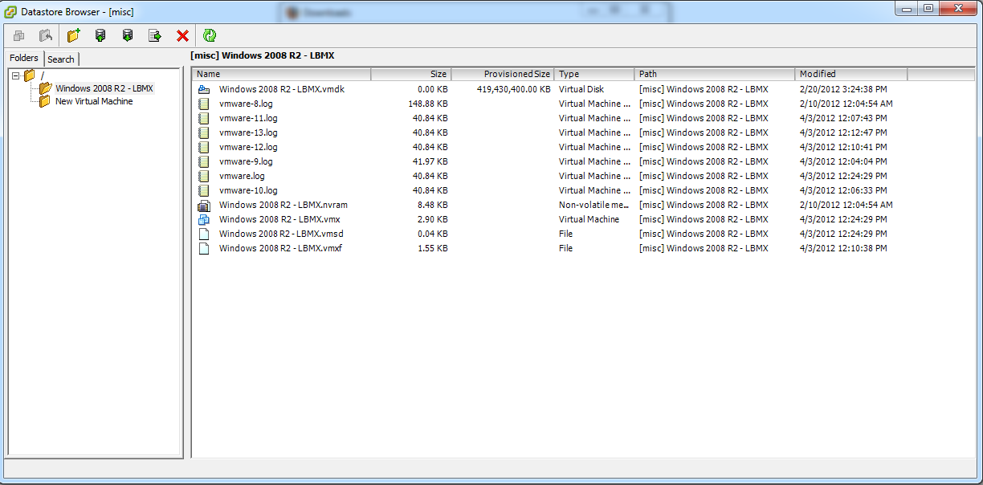Click the NVRAM chip icon beside LBMX.nvram
Image resolution: width=983 pixels, height=485 pixels.
(x=204, y=205)
